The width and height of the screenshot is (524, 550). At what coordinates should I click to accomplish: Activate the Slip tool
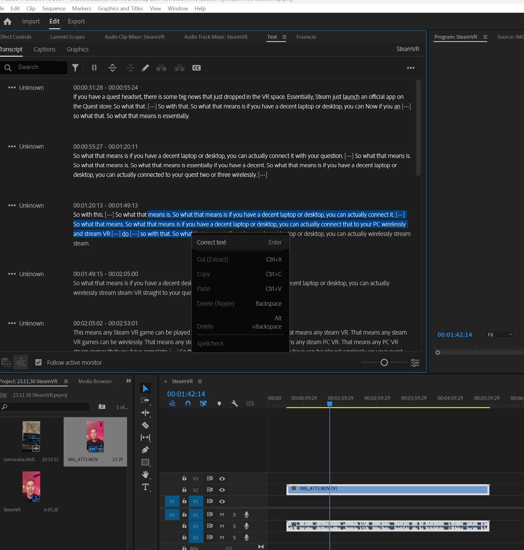[x=146, y=438]
